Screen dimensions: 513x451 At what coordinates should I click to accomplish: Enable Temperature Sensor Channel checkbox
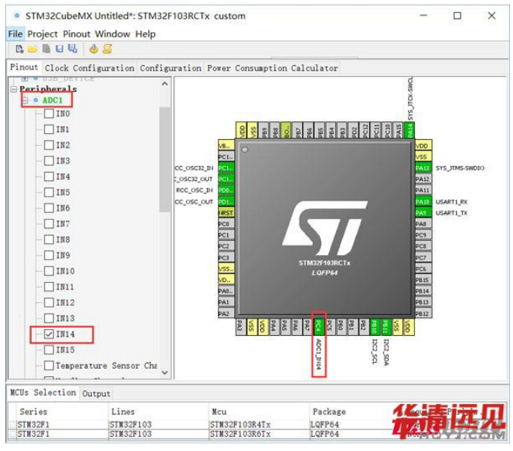(x=49, y=366)
